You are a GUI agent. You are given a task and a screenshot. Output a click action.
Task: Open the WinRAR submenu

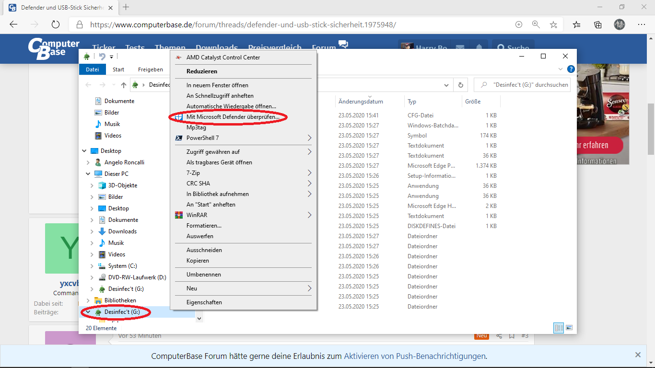click(244, 215)
